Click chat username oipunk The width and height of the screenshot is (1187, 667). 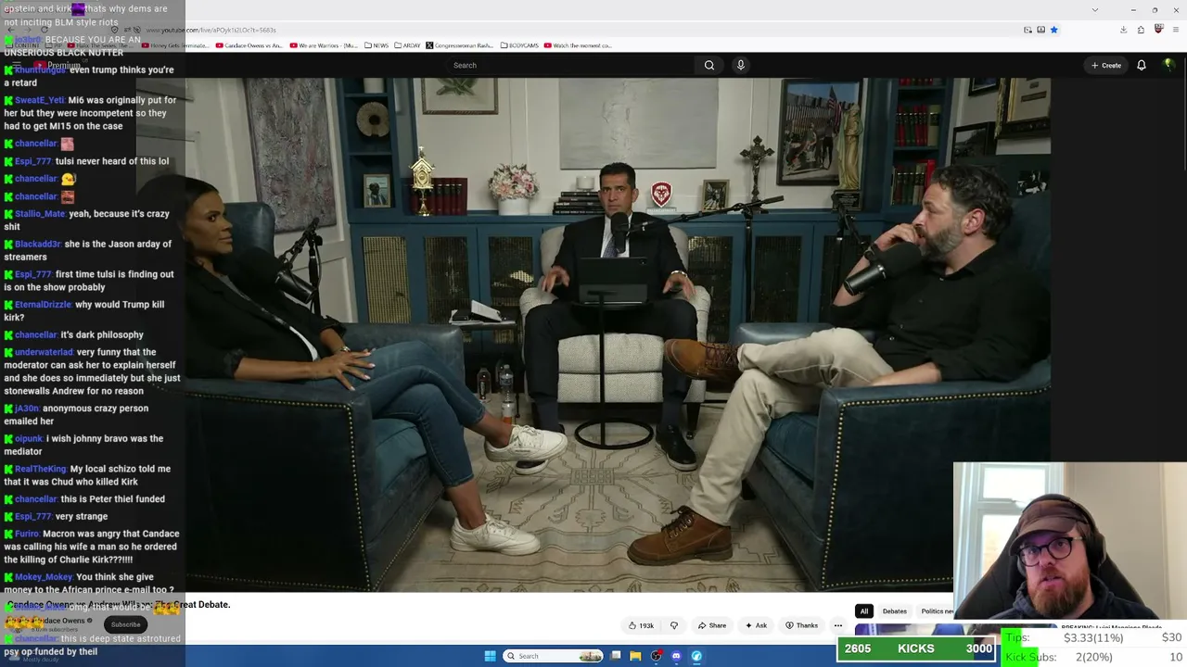(x=29, y=439)
